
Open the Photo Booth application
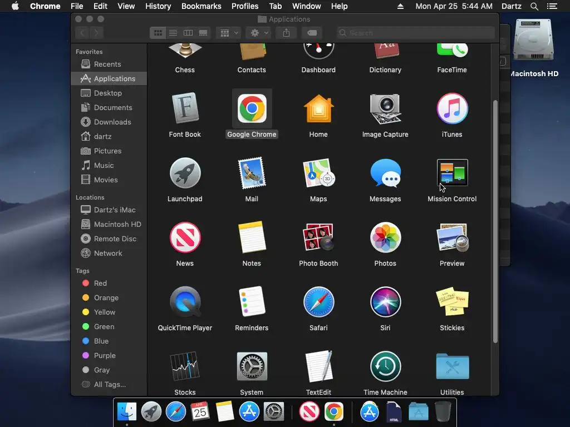pyautogui.click(x=318, y=237)
